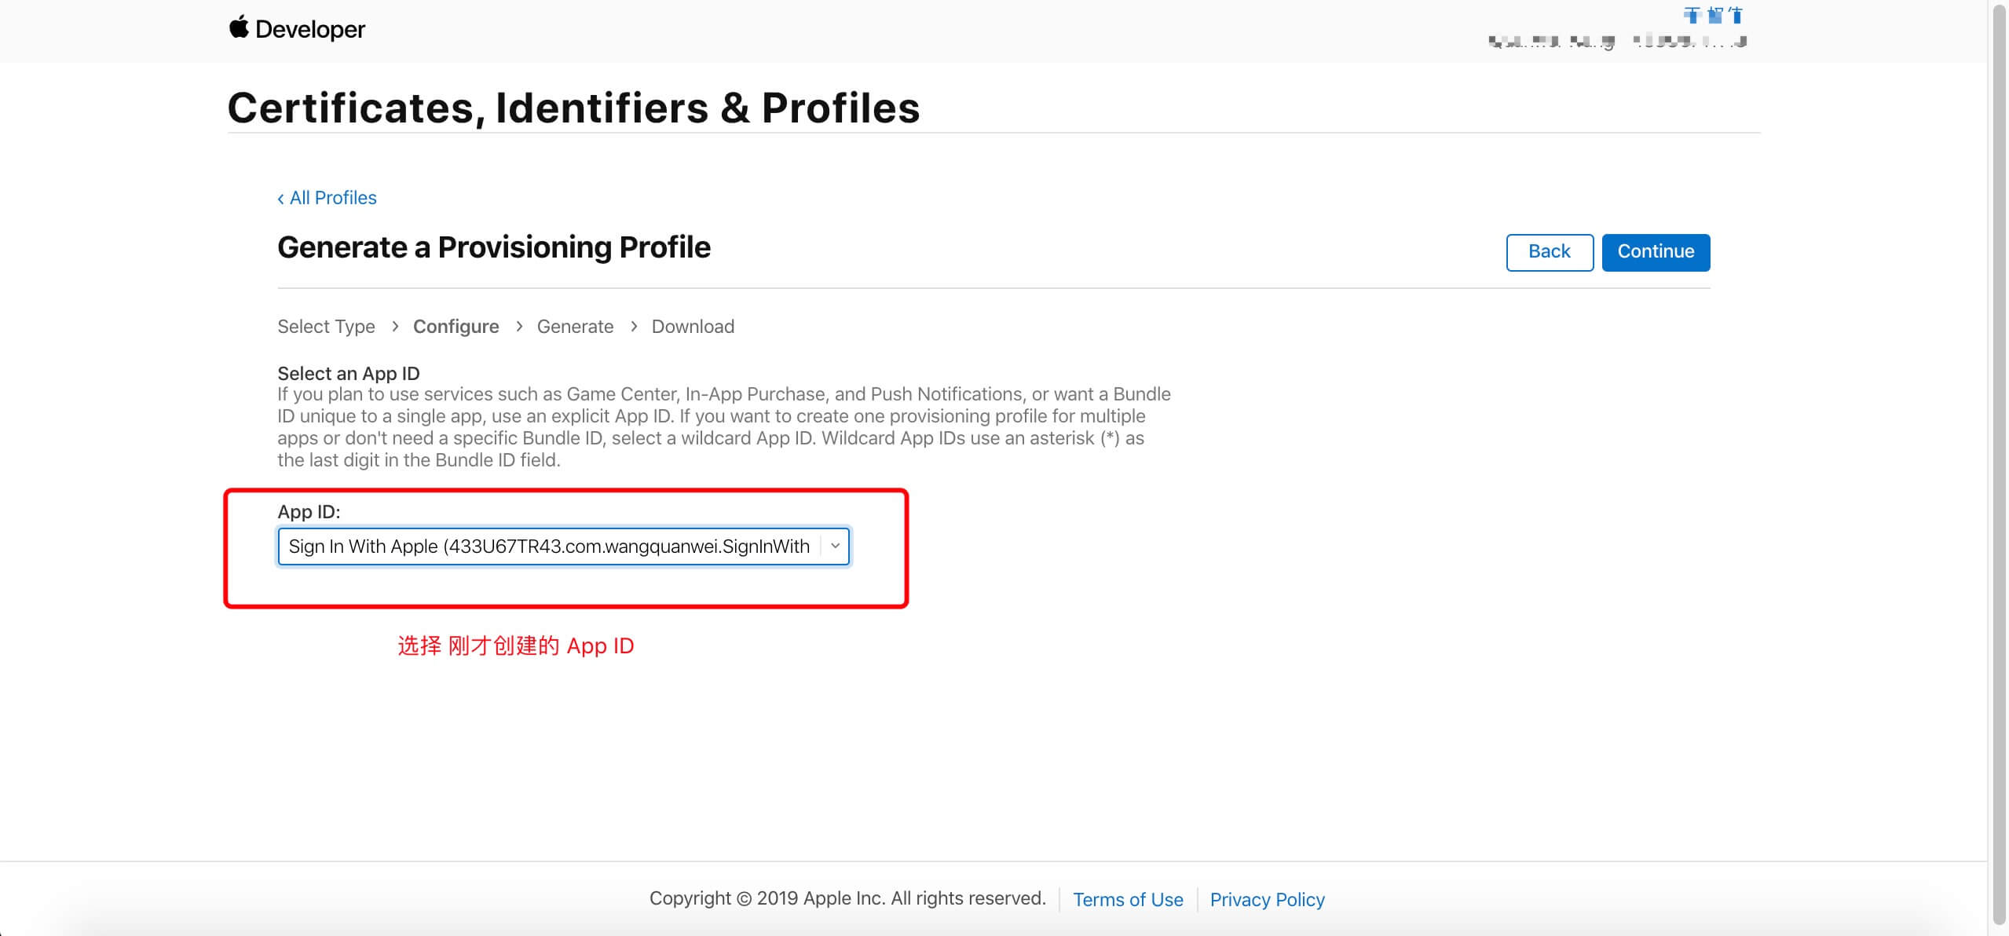
Task: Select the Configure step
Action: pyautogui.click(x=456, y=327)
